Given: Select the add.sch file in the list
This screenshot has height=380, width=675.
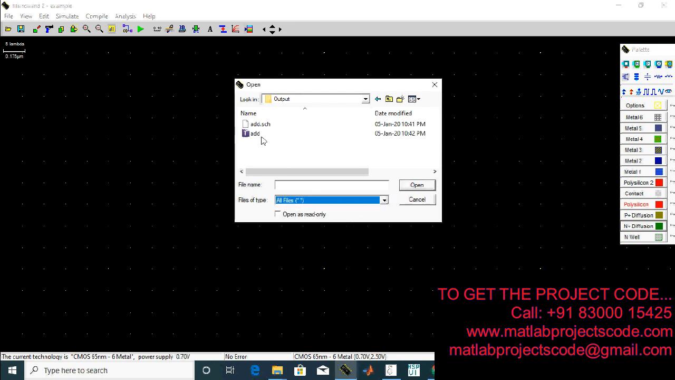Looking at the screenshot, I should click(260, 124).
